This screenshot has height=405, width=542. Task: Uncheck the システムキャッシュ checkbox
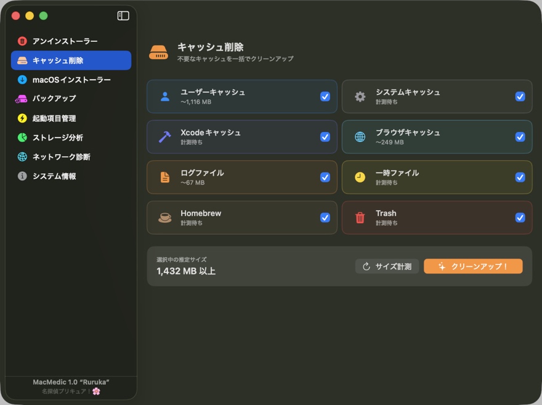point(520,97)
